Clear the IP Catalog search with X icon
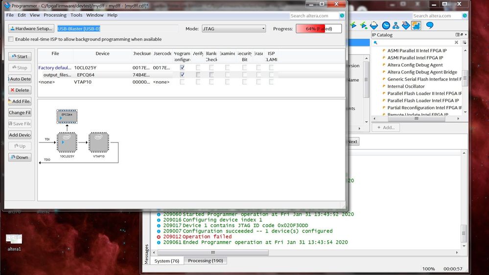 pos(456,43)
